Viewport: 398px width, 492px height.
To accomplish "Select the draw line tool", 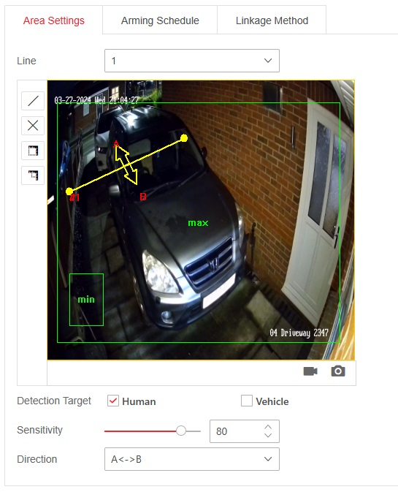I will 33,101.
